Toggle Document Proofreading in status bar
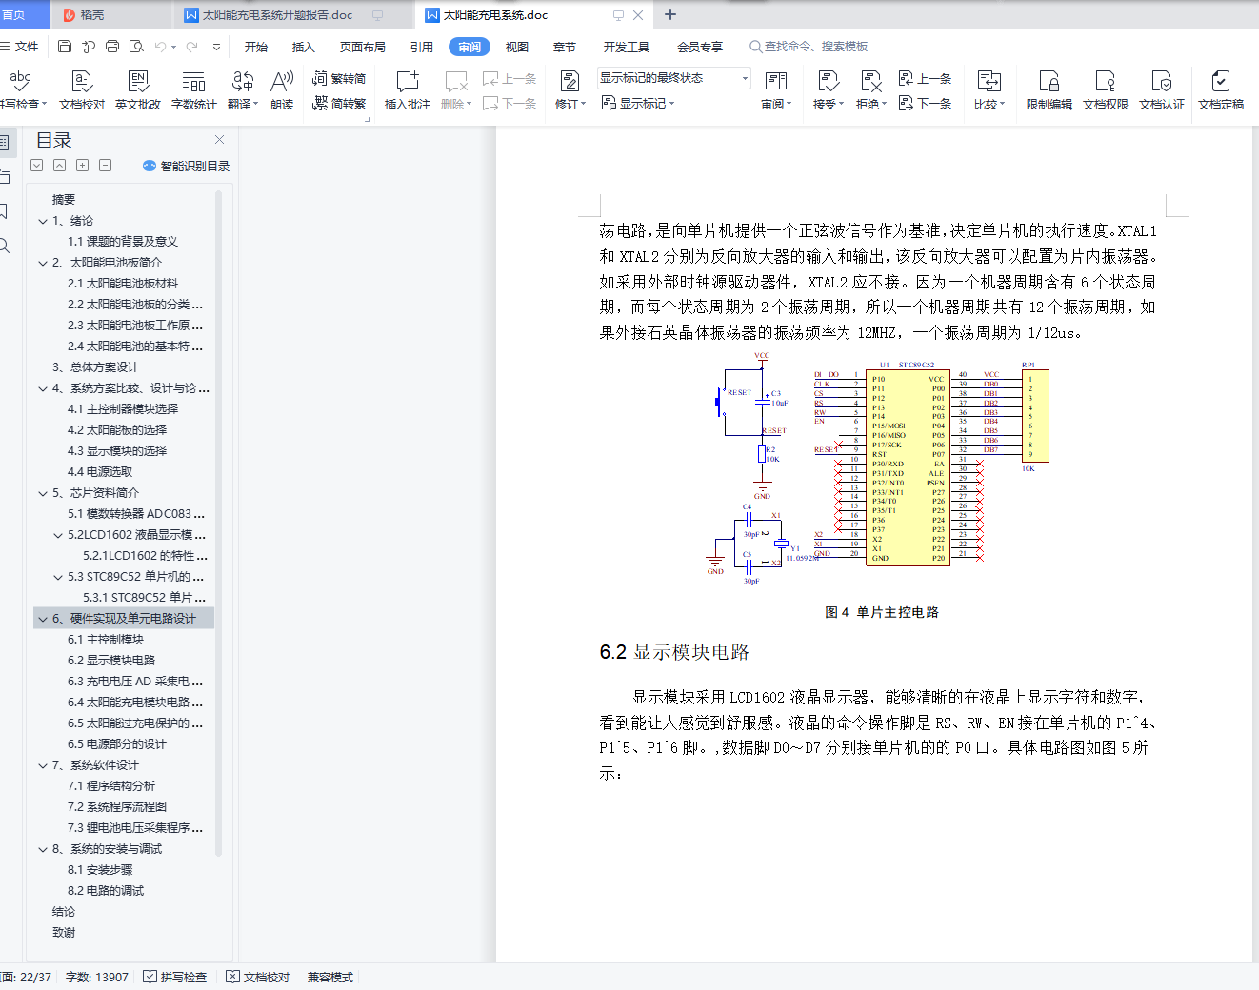Image resolution: width=1259 pixels, height=990 pixels. coord(257,977)
